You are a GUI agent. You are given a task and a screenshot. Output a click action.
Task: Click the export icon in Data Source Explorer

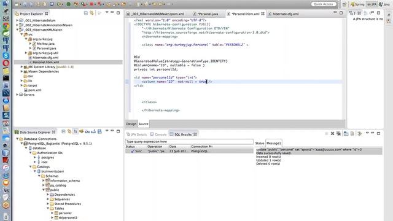[x=93, y=131]
